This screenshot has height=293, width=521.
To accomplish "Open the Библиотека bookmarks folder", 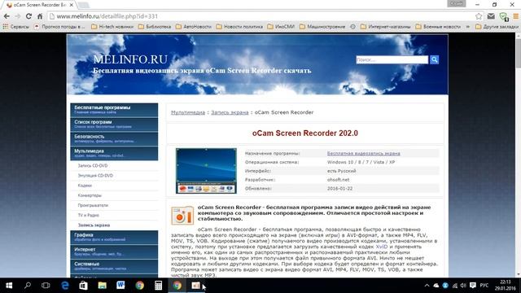I will coord(155,27).
